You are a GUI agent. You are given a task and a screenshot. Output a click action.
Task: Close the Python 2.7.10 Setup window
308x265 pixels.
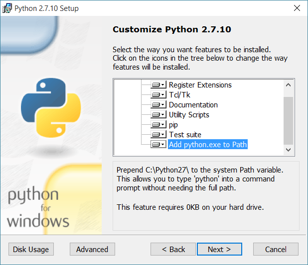coord(297,8)
